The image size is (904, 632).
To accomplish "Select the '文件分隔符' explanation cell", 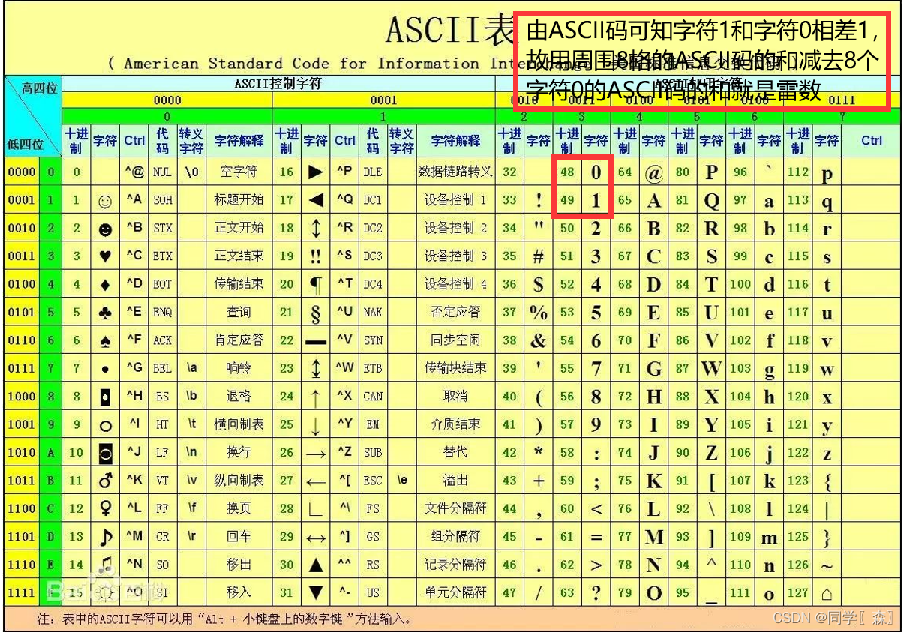I will 455,508.
